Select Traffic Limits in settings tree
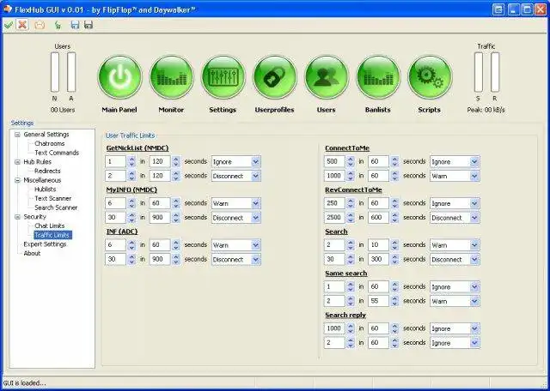 point(52,235)
